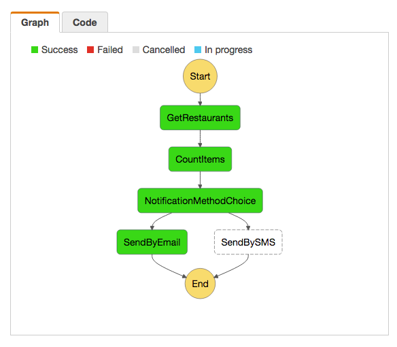The image size is (397, 347).
Task: Select the SendByEmail state node
Action: point(152,242)
